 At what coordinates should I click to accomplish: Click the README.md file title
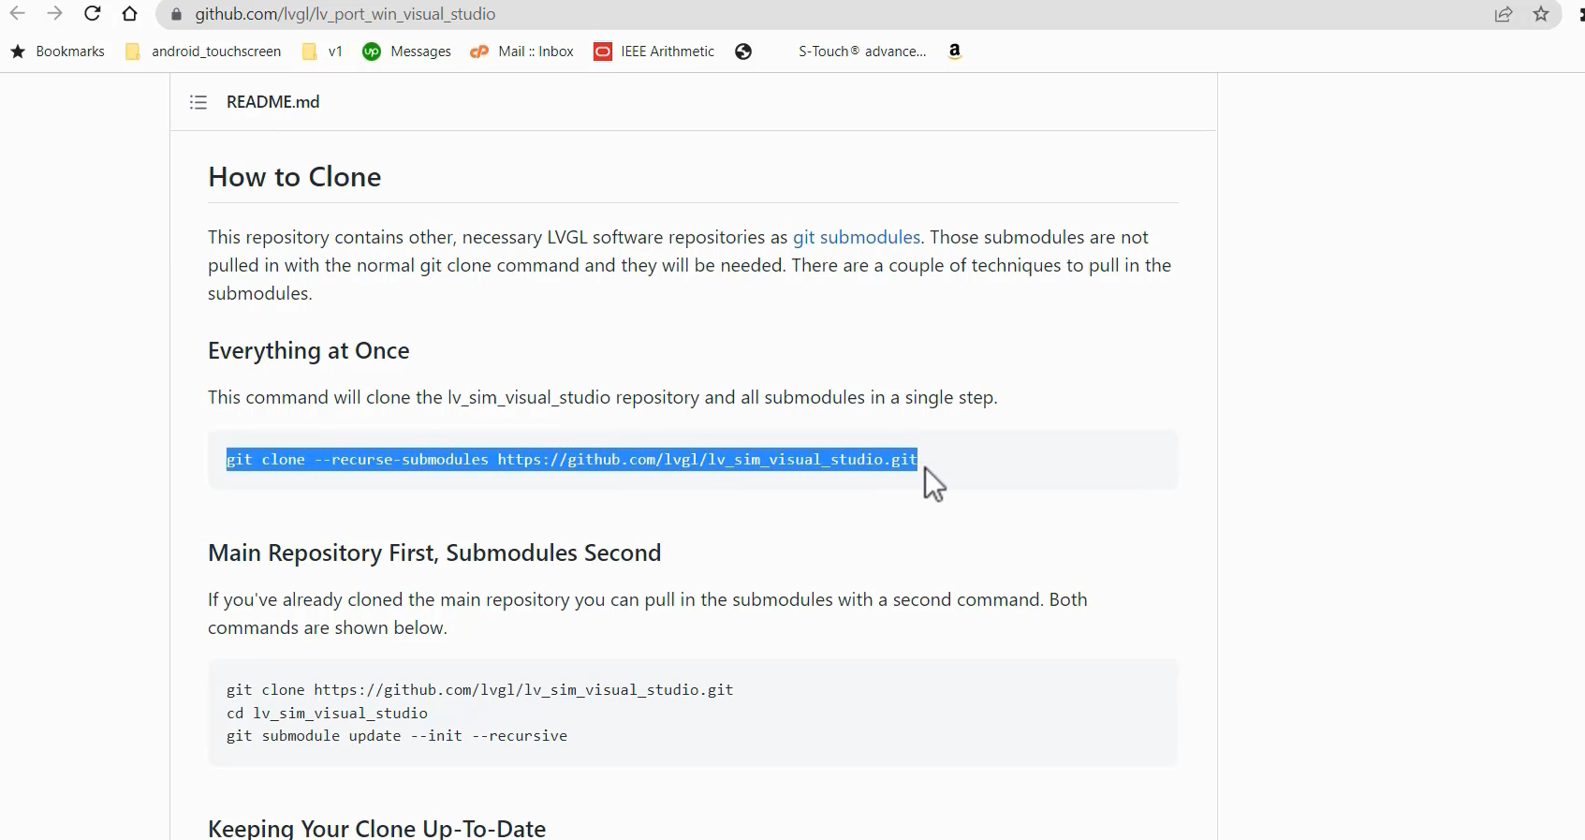click(x=273, y=102)
